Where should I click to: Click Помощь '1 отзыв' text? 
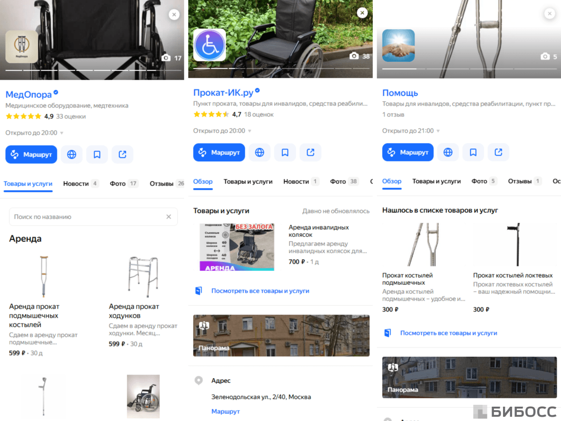point(393,115)
